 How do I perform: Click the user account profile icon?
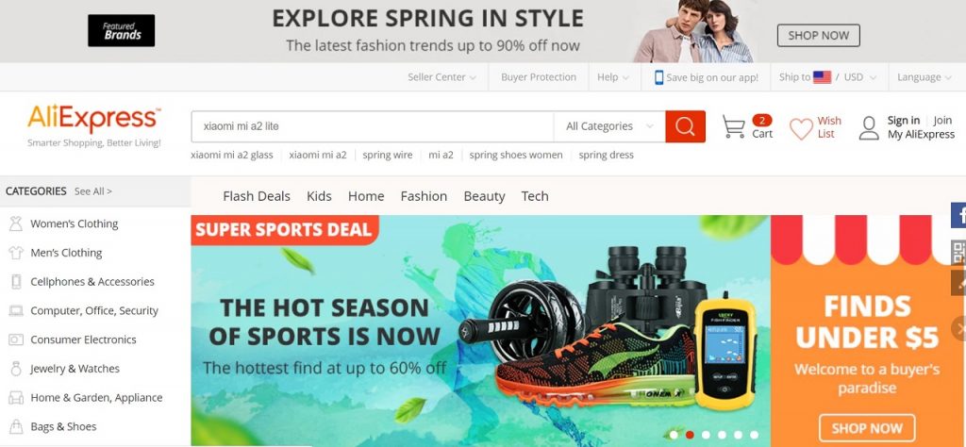tap(869, 128)
